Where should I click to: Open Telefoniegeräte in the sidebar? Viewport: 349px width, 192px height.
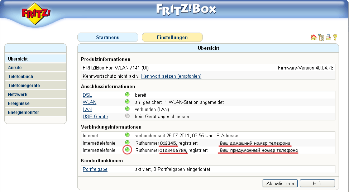35,85
